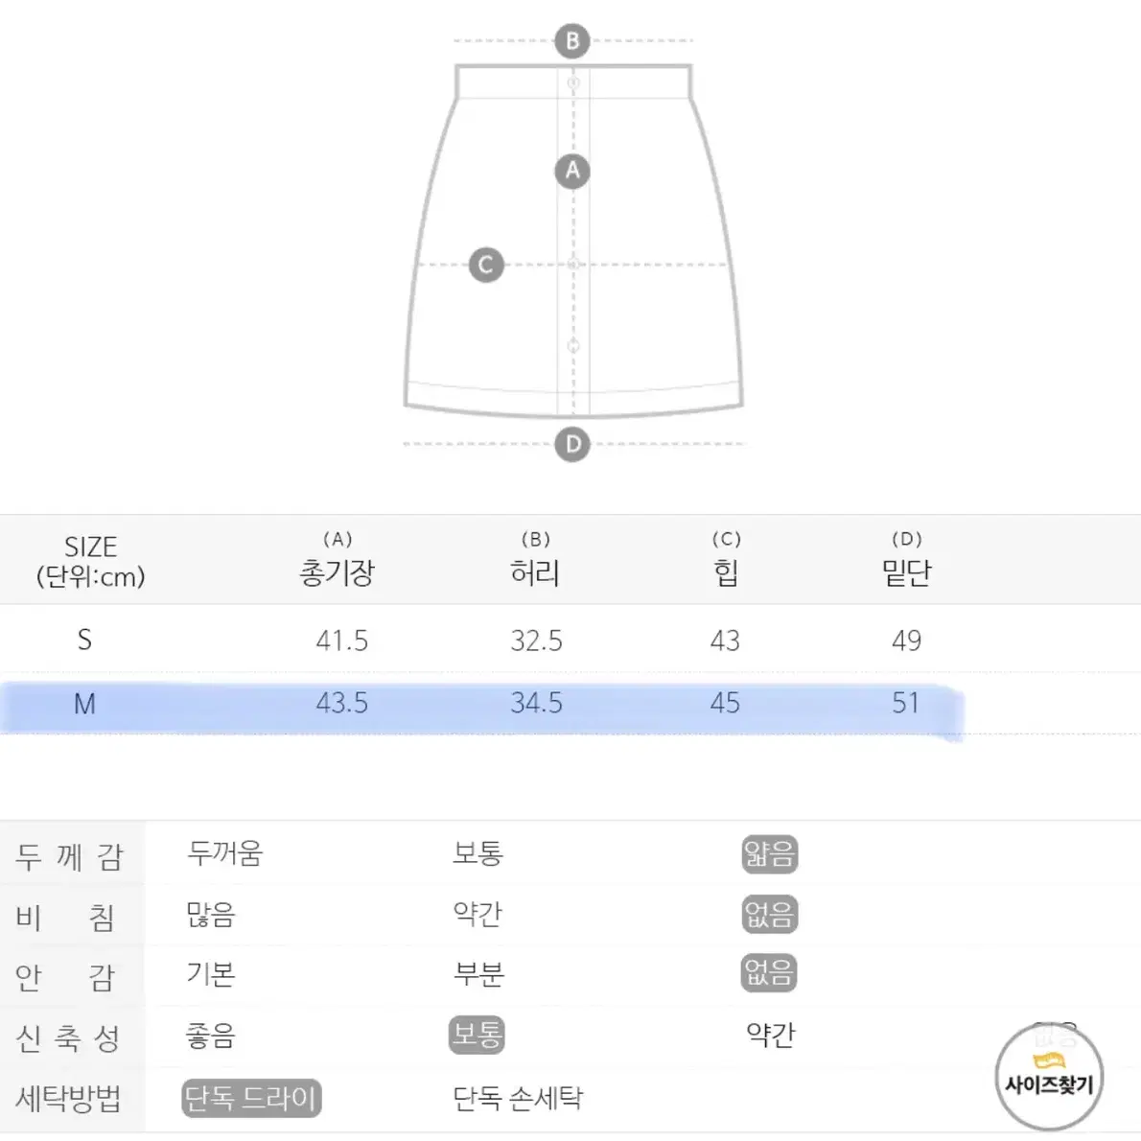The image size is (1141, 1141).
Task: Select 얇음 thickness option
Action: click(x=770, y=854)
